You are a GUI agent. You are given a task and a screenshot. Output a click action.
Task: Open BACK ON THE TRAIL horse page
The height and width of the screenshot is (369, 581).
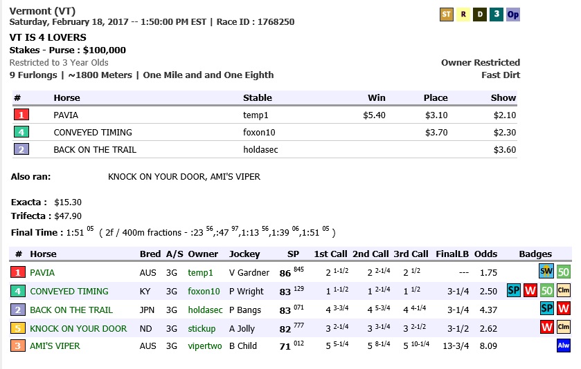pos(71,310)
